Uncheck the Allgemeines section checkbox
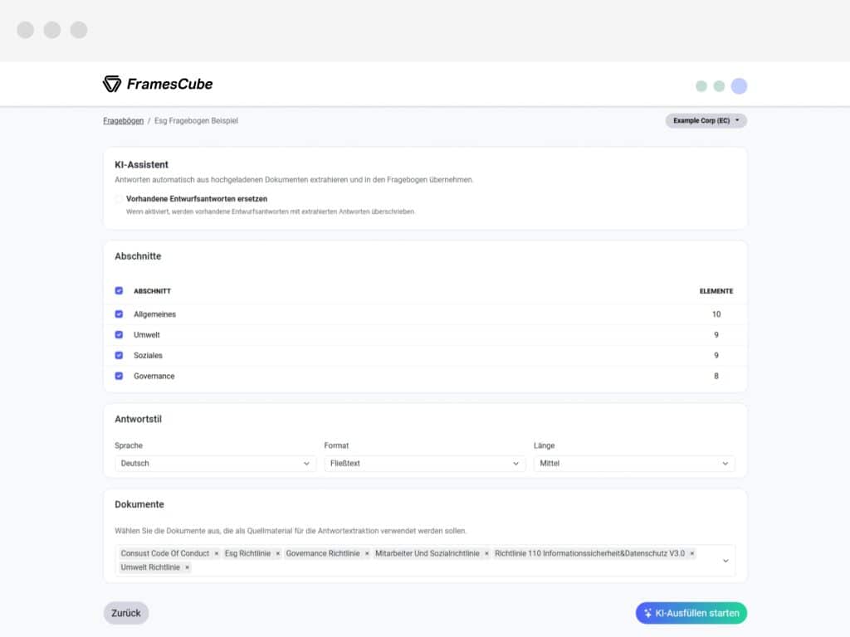The image size is (850, 637). point(119,314)
